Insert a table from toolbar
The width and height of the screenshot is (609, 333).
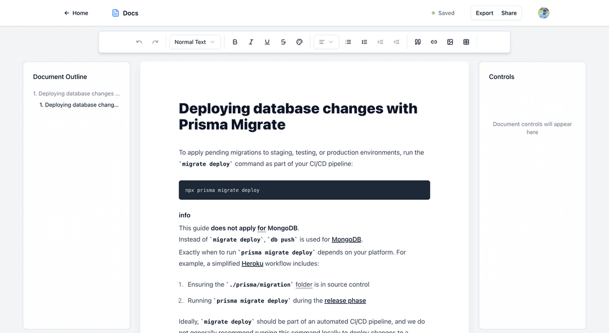coord(466,42)
